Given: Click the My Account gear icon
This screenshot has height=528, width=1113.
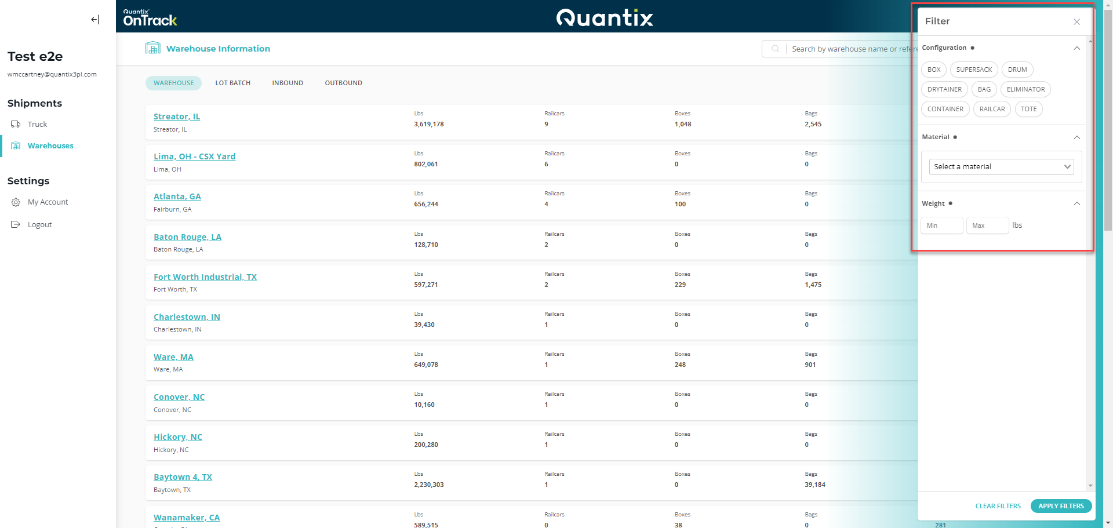Looking at the screenshot, I should coord(16,202).
